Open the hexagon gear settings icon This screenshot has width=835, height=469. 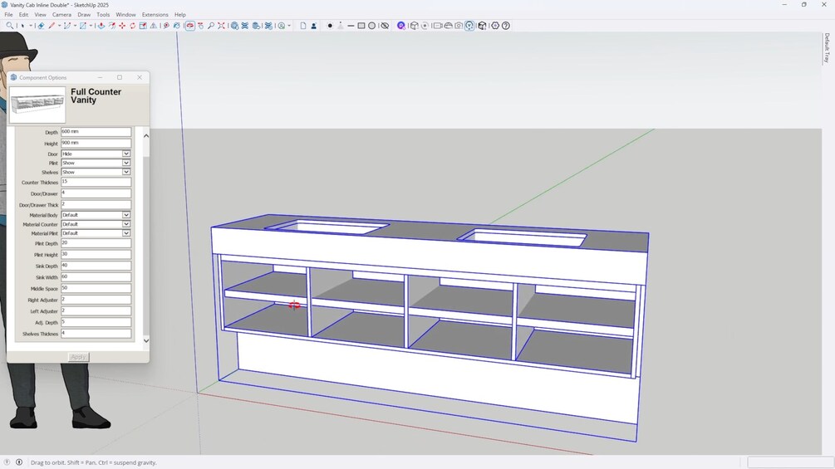495,26
